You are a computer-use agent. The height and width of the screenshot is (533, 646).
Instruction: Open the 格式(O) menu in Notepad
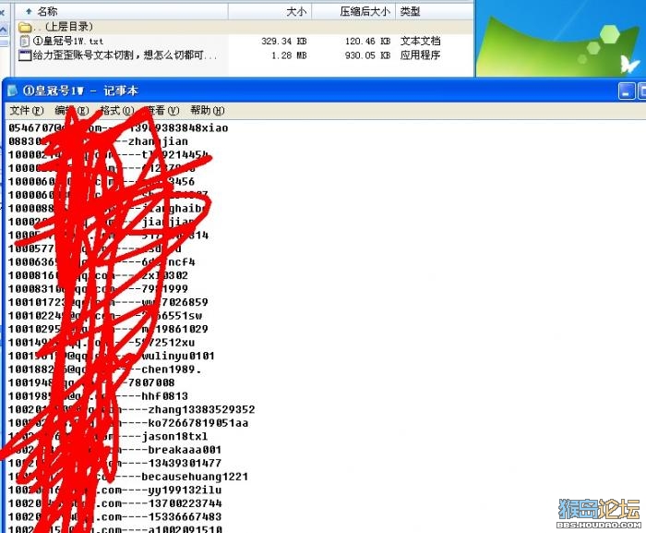tap(117, 111)
